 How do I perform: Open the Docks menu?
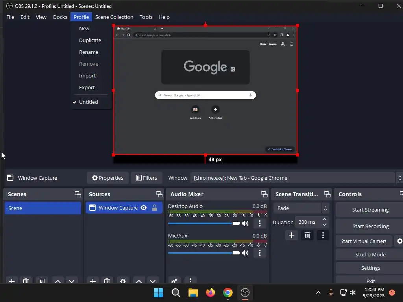60,17
